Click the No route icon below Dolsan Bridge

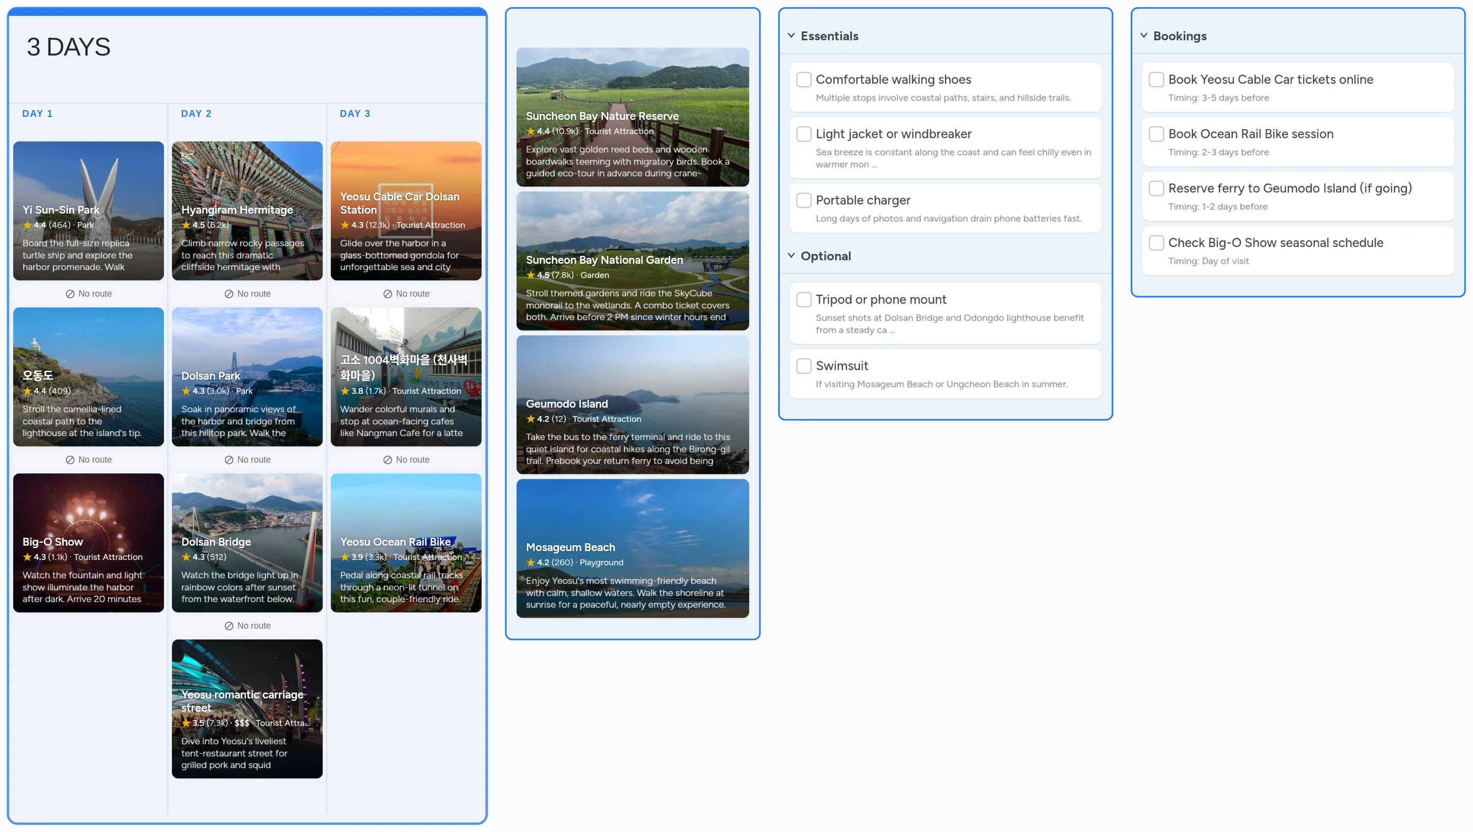tap(228, 626)
